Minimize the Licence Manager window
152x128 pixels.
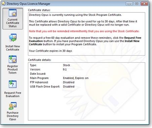[x=129, y=4]
